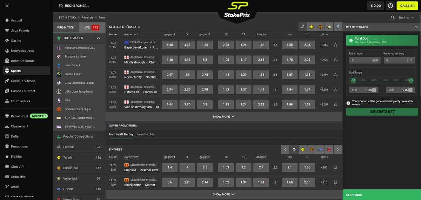Image resolution: width=421 pixels, height=200 pixels.
Task: Open search via the magnifier icon beside Decimal
Action: point(393,17)
